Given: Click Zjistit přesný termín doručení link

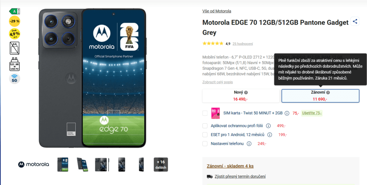Looking at the screenshot, I should (240, 176).
